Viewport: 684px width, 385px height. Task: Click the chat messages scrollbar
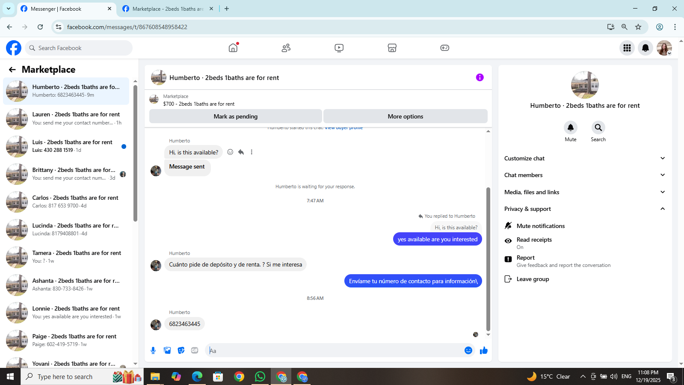point(488,259)
